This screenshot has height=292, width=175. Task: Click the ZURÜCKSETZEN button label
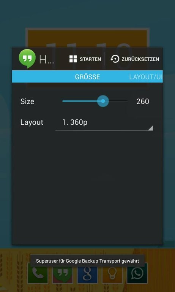[x=140, y=59]
